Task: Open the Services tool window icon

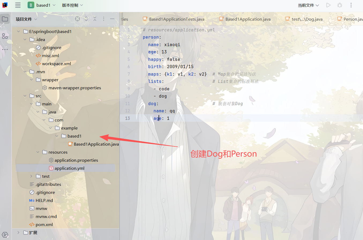Action: point(5,235)
